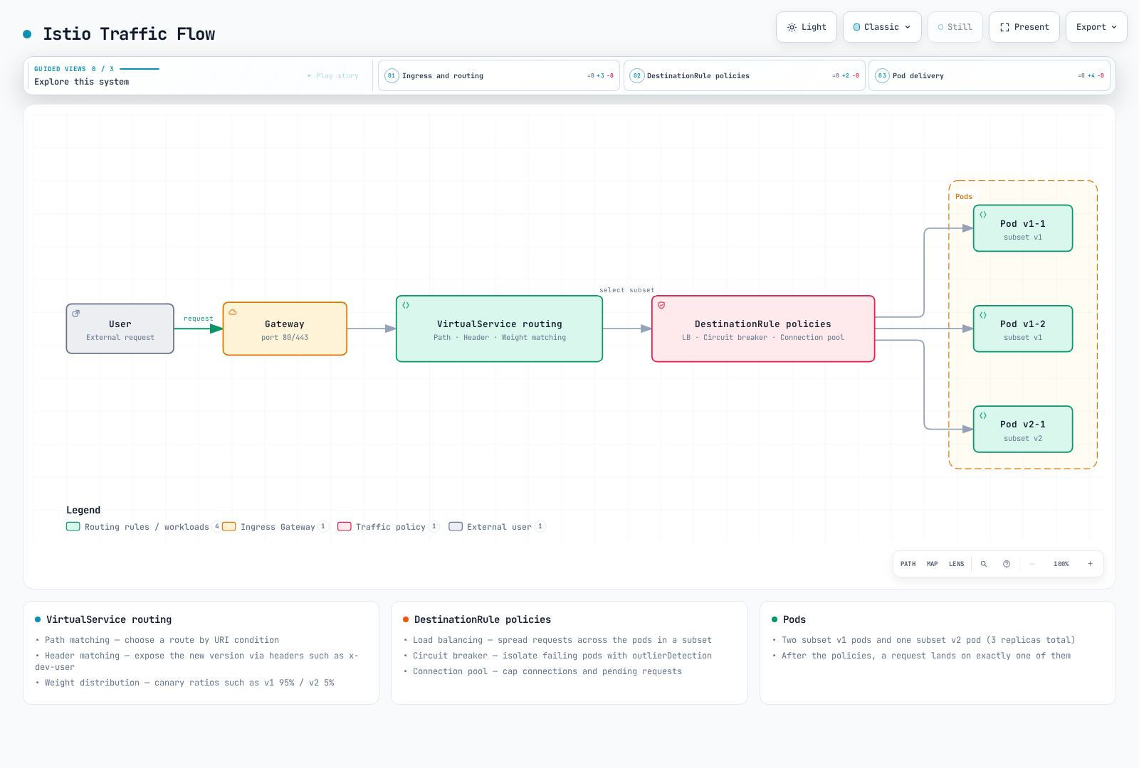Switch to MAP mode

pos(933,564)
